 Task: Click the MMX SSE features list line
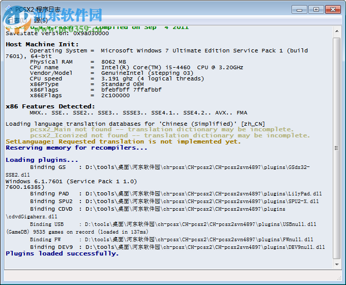tap(138, 113)
